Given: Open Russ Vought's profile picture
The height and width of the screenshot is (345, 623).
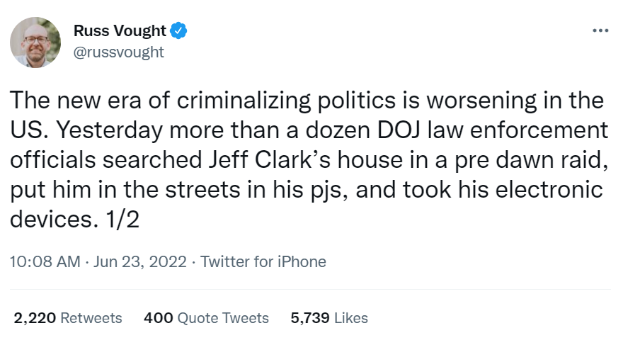Looking at the screenshot, I should pyautogui.click(x=35, y=42).
